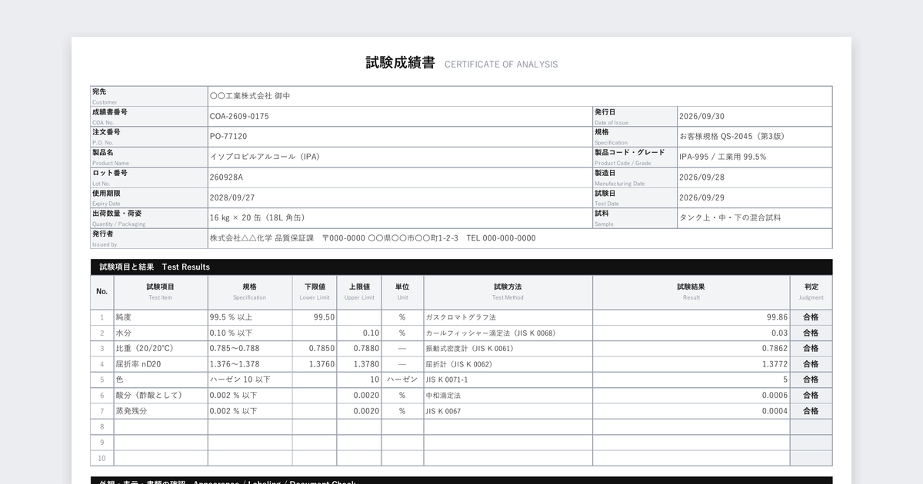923x484 pixels.
Task: Click the 単位 Unit column header
Action: click(x=402, y=292)
